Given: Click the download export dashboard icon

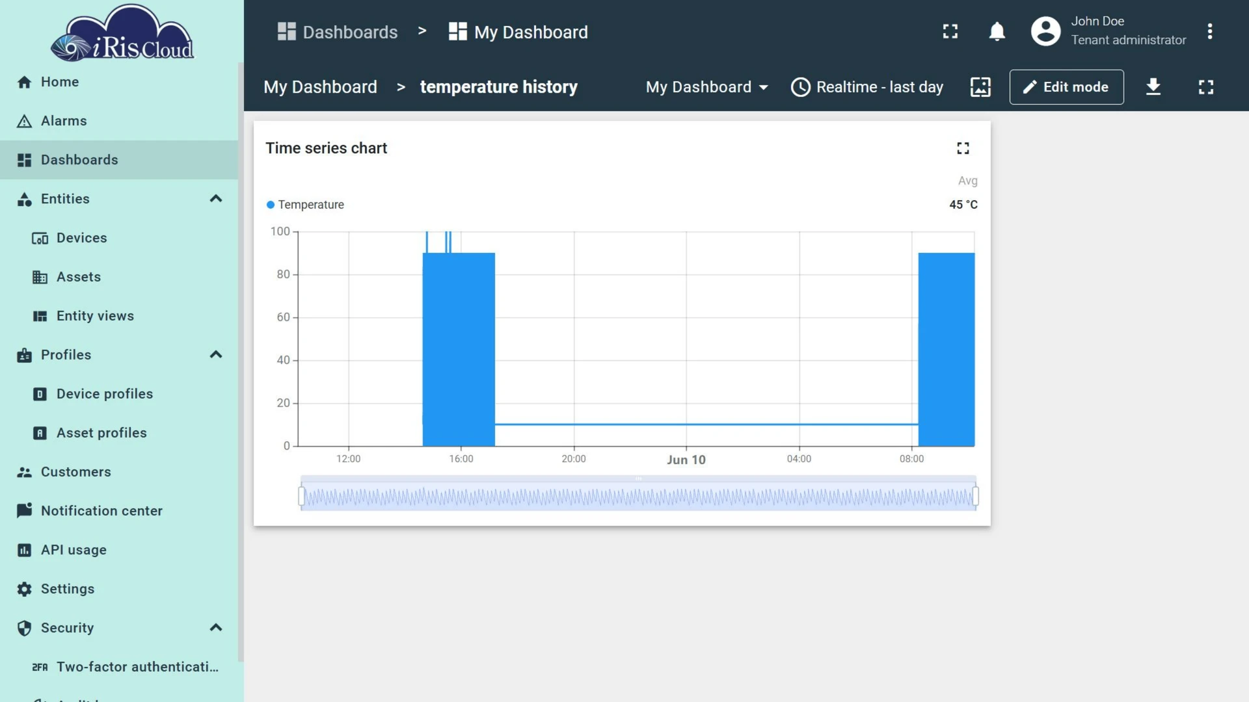Looking at the screenshot, I should click(1153, 86).
